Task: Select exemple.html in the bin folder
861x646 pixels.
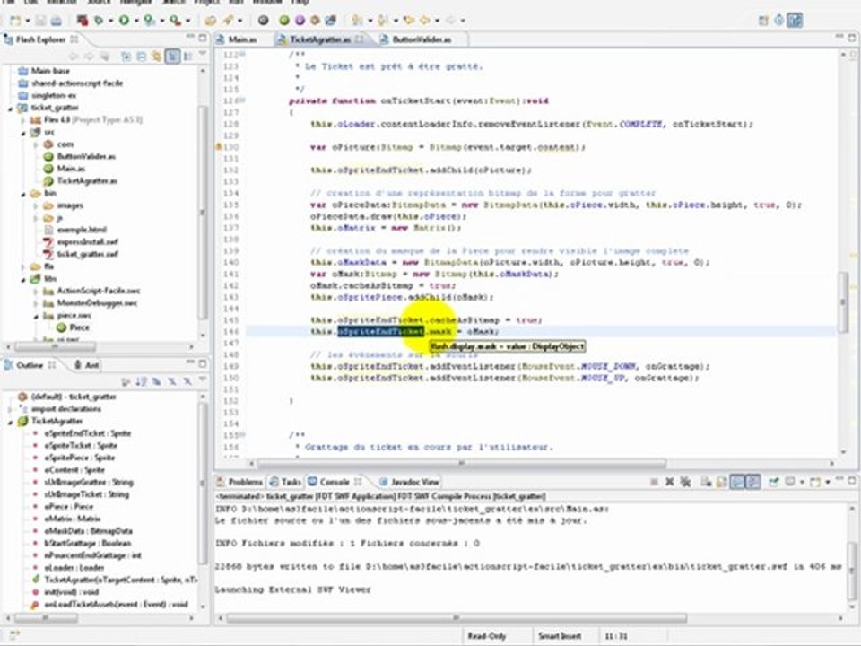Action: coord(82,230)
